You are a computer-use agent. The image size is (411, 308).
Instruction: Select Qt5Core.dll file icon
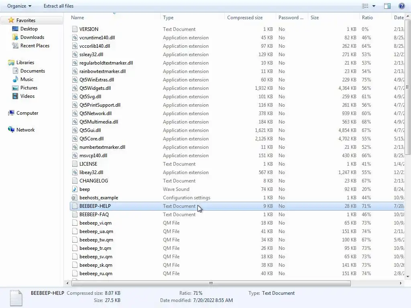coord(75,138)
